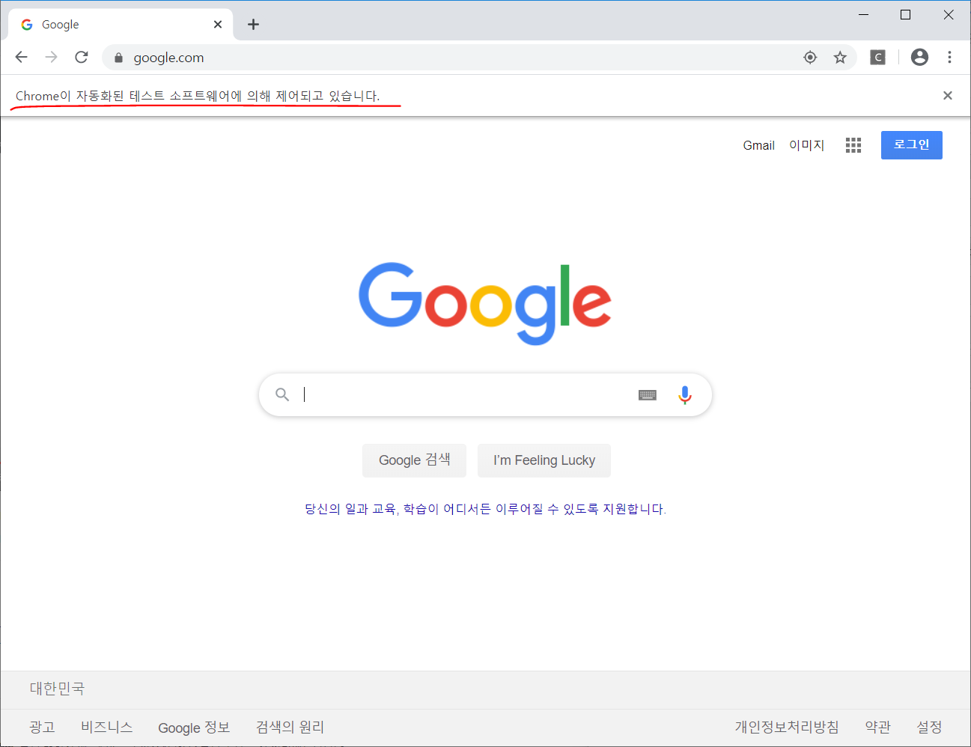Close the Google tab
Image resolution: width=971 pixels, height=747 pixels.
pyautogui.click(x=218, y=25)
